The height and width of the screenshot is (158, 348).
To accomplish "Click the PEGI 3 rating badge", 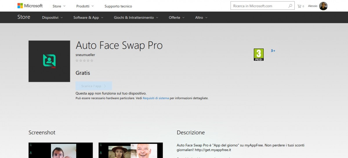I will [x=259, y=55].
